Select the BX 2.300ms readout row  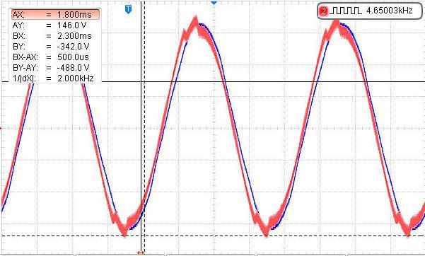(x=56, y=36)
